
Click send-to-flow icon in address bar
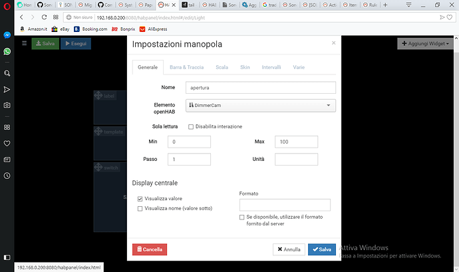pos(442,17)
